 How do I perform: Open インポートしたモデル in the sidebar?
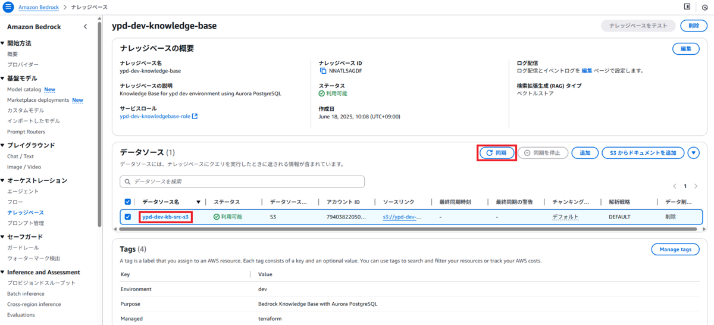click(x=33, y=121)
